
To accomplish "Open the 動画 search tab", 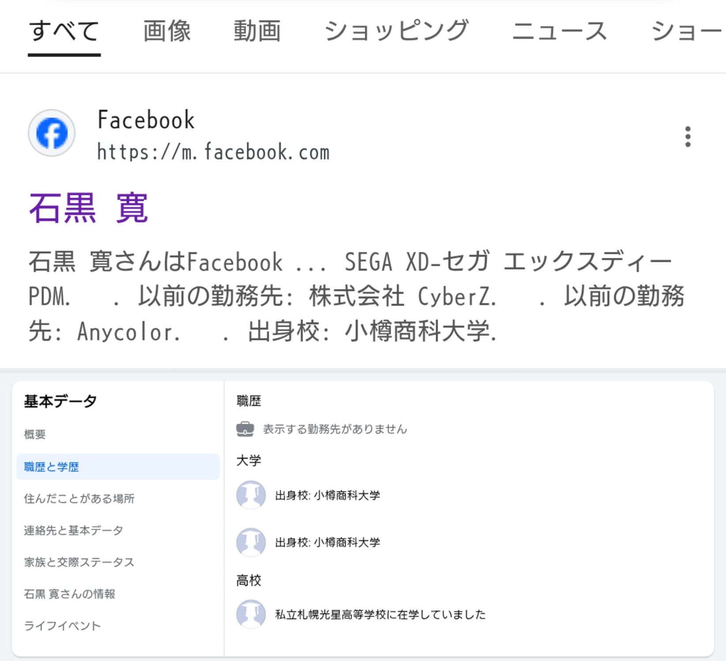I will pos(257,31).
